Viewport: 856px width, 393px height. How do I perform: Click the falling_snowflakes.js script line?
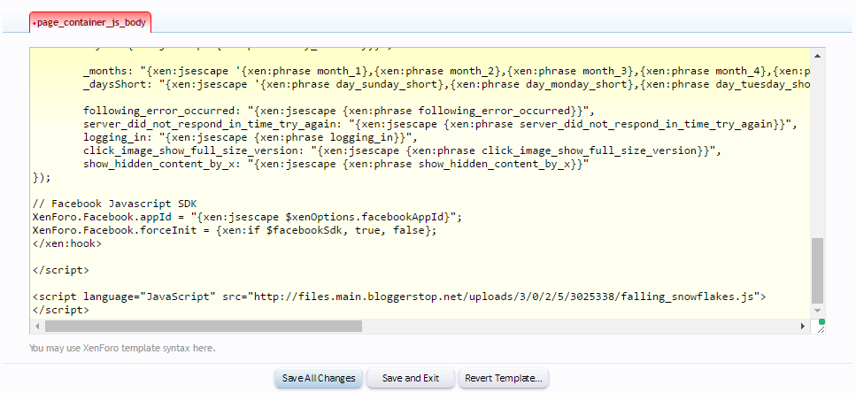pos(399,297)
